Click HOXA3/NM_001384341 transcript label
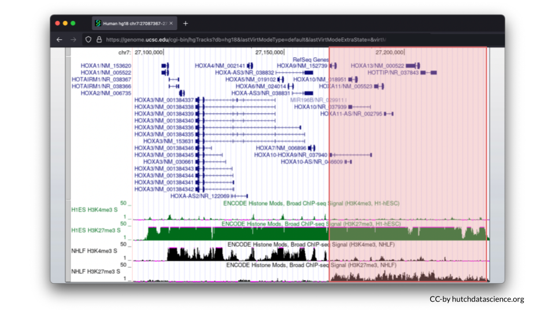555x312 pixels. [x=164, y=183]
